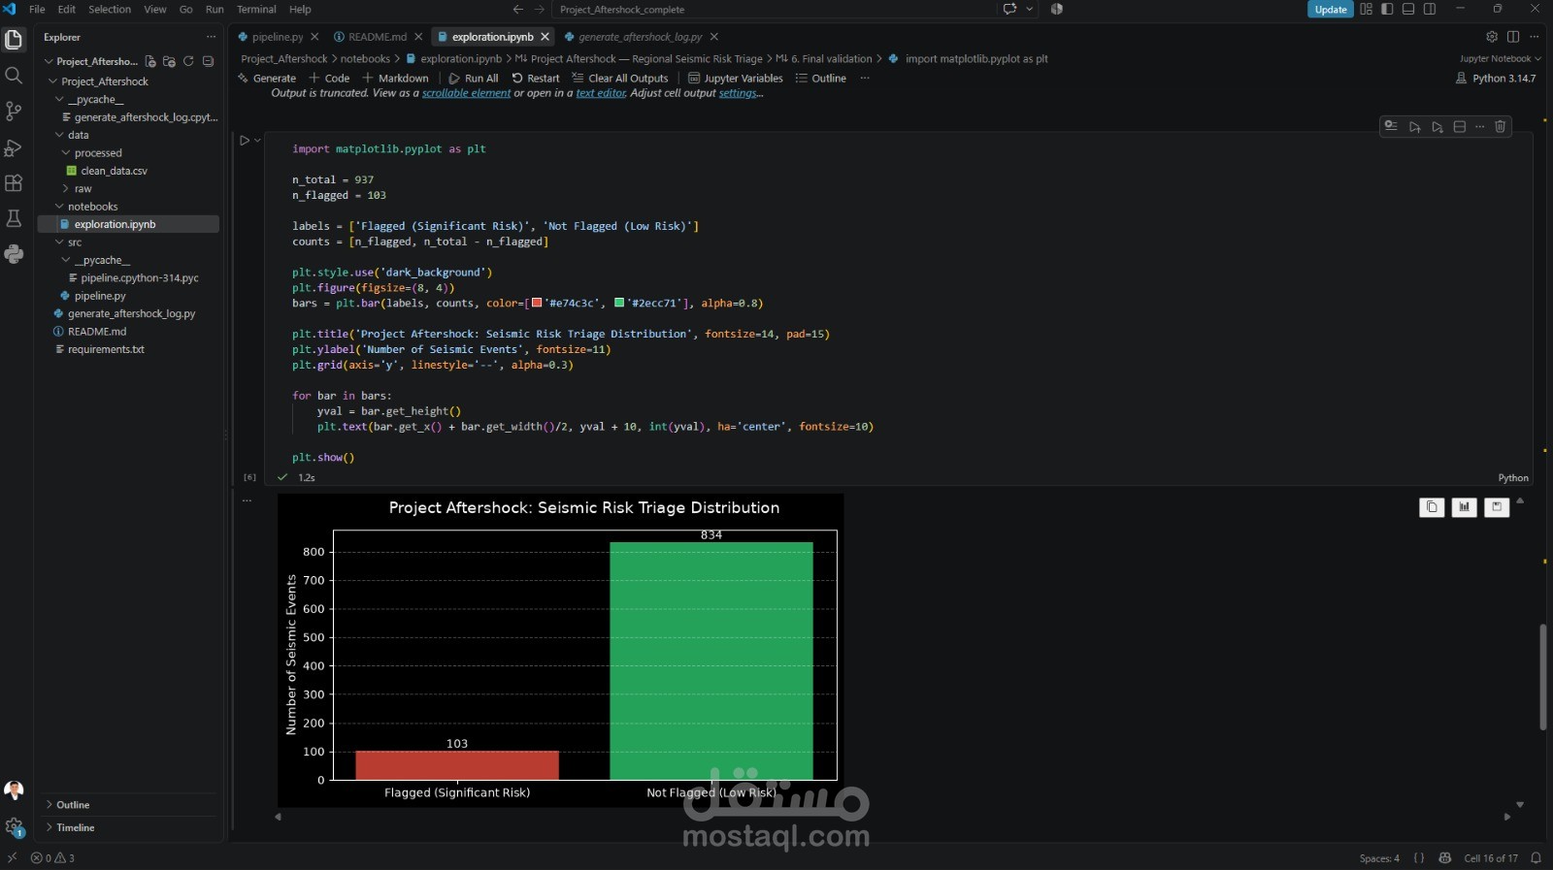
Task: Execute cell and above from cell toolbar
Action: (x=1414, y=127)
